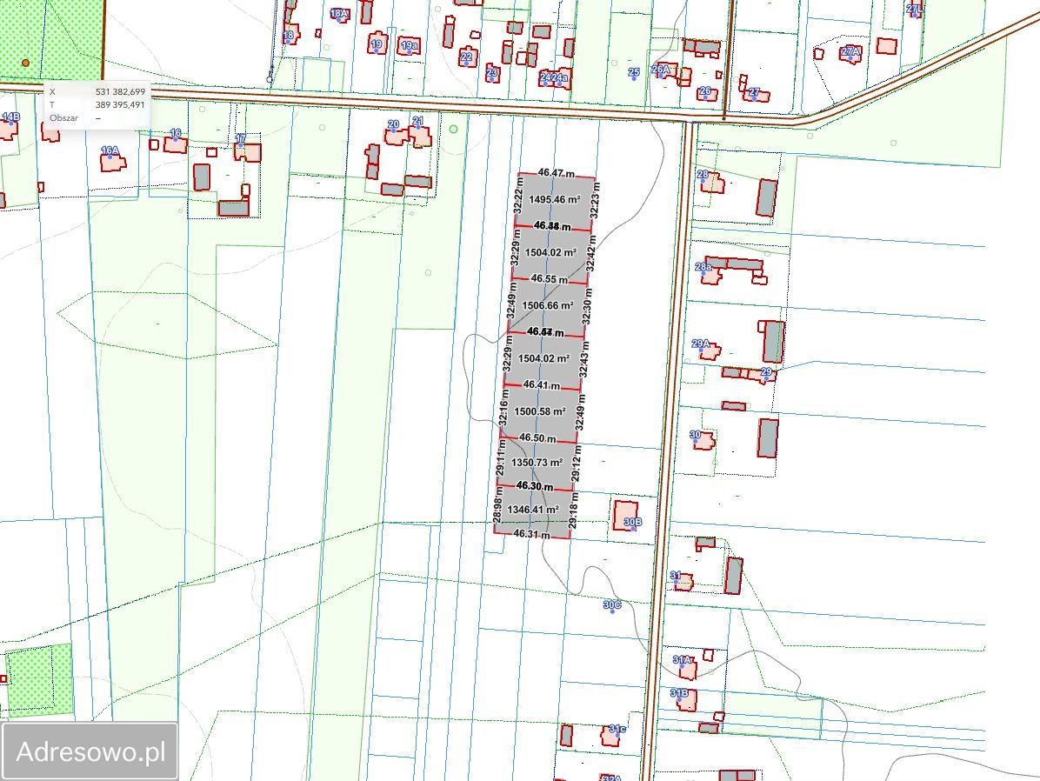This screenshot has width=1040, height=781.
Task: Select address point 21
Action: click(417, 122)
